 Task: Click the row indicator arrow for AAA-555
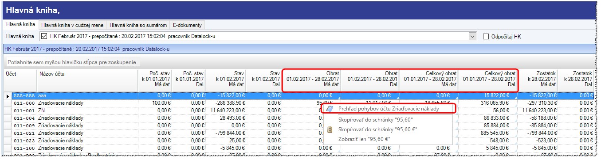point(7,95)
